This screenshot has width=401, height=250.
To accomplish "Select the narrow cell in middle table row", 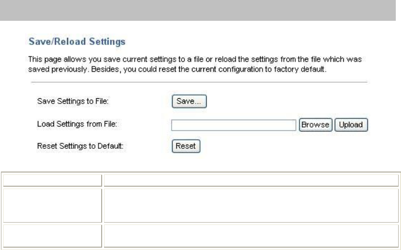I will point(52,206).
